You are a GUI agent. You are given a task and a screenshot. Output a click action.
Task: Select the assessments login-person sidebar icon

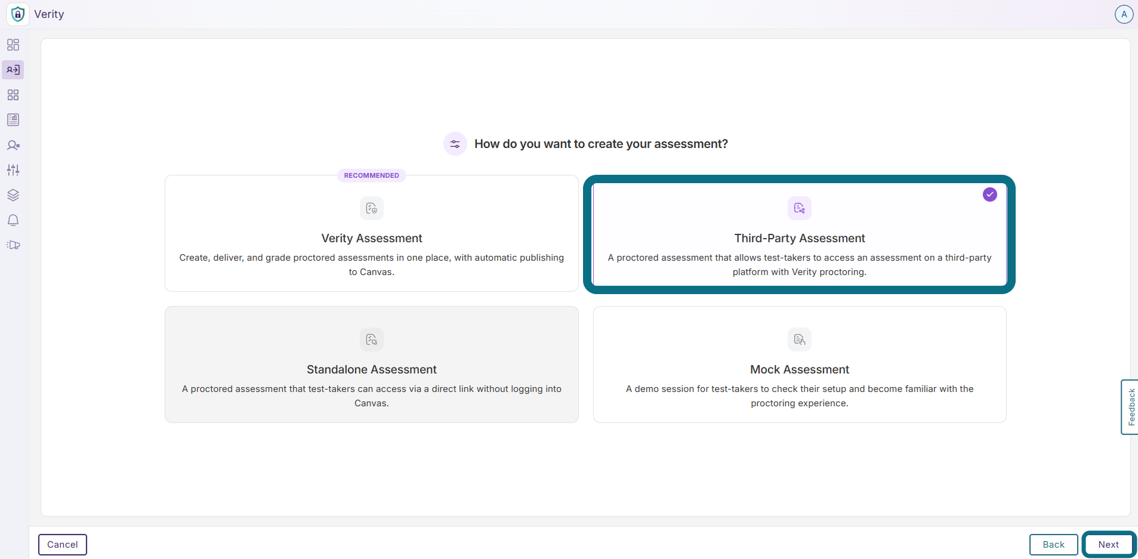[13, 70]
